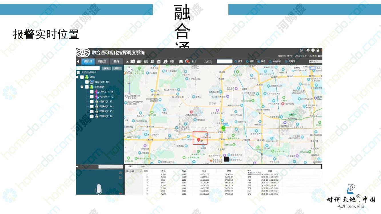Click the map search input beside 北京市
The width and height of the screenshot is (381, 214).
click(225, 61)
